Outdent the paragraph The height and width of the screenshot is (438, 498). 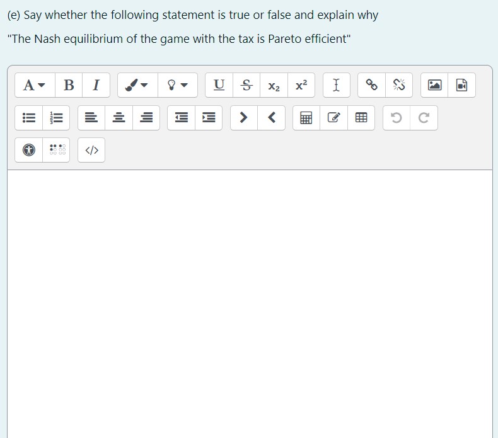pos(182,118)
